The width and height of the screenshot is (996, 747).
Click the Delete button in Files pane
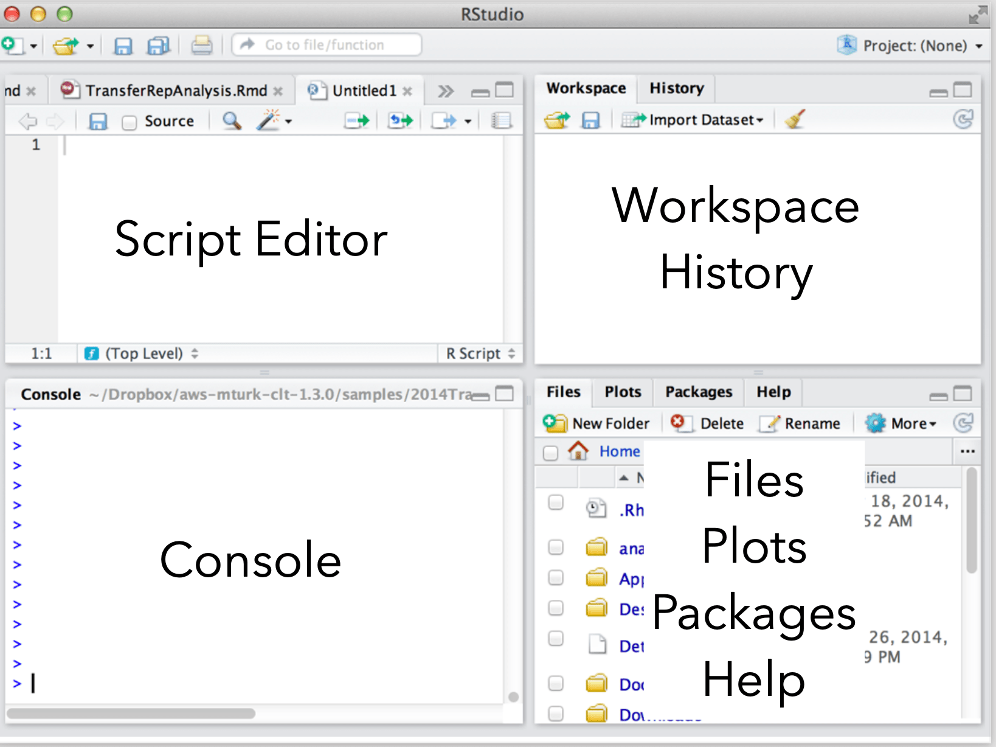click(707, 423)
